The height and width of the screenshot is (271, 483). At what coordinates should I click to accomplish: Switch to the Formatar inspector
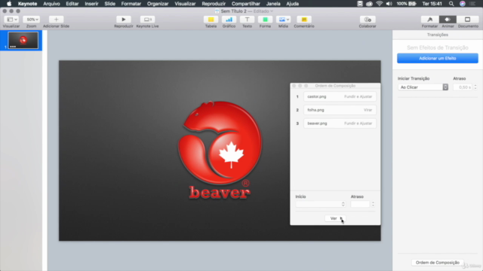[x=429, y=20]
